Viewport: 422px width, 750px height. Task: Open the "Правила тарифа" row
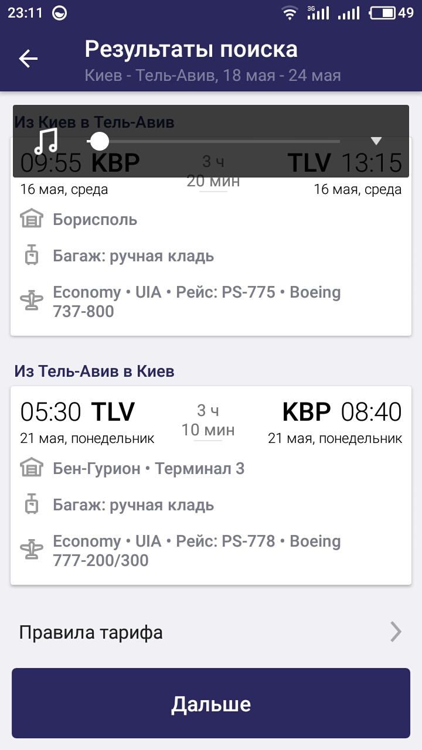[91, 633]
